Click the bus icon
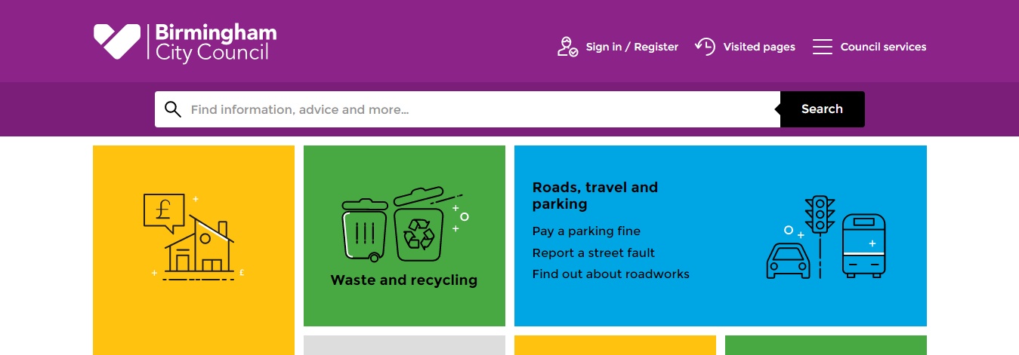This screenshot has height=355, width=1019. point(863,246)
